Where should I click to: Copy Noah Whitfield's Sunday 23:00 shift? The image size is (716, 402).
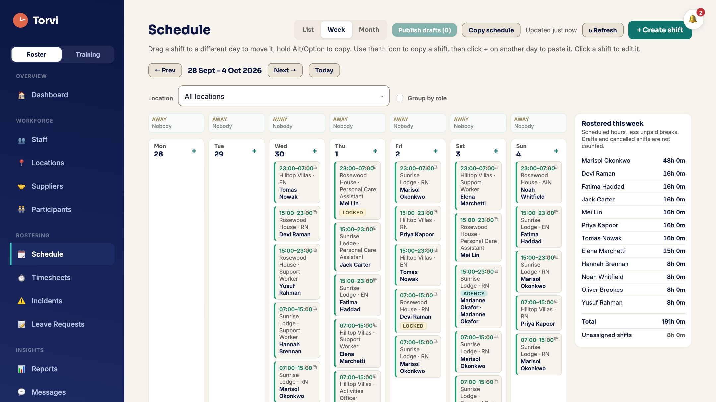coord(556,168)
